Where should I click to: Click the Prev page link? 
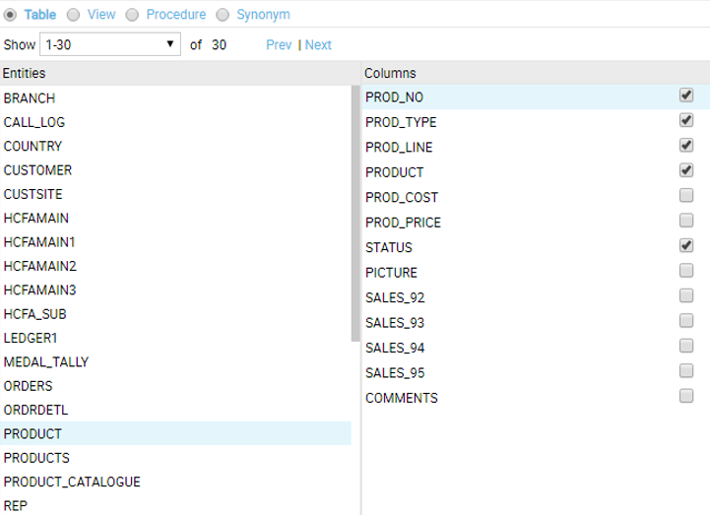point(279,45)
